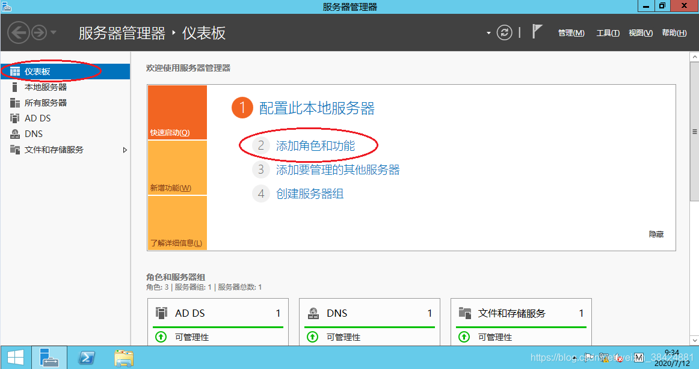
Task: Click 可管理性 in the DNS tile
Action: [x=343, y=337]
